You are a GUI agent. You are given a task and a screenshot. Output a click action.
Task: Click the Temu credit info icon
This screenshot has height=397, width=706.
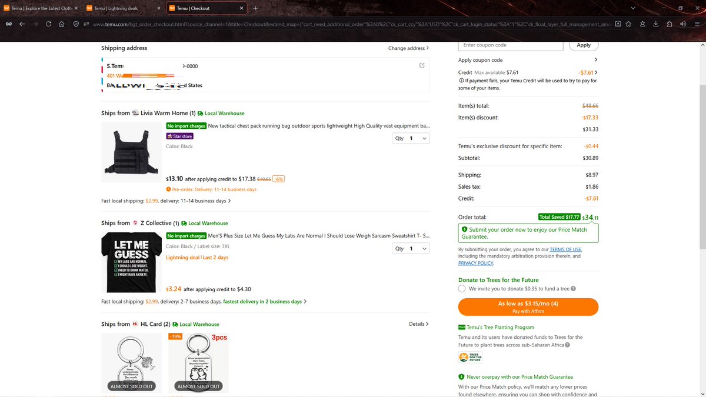tap(461, 81)
